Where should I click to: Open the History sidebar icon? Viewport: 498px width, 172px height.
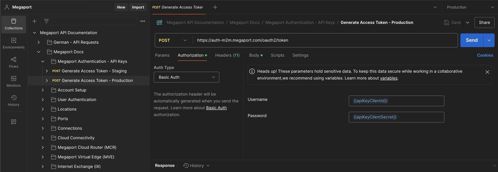14,101
